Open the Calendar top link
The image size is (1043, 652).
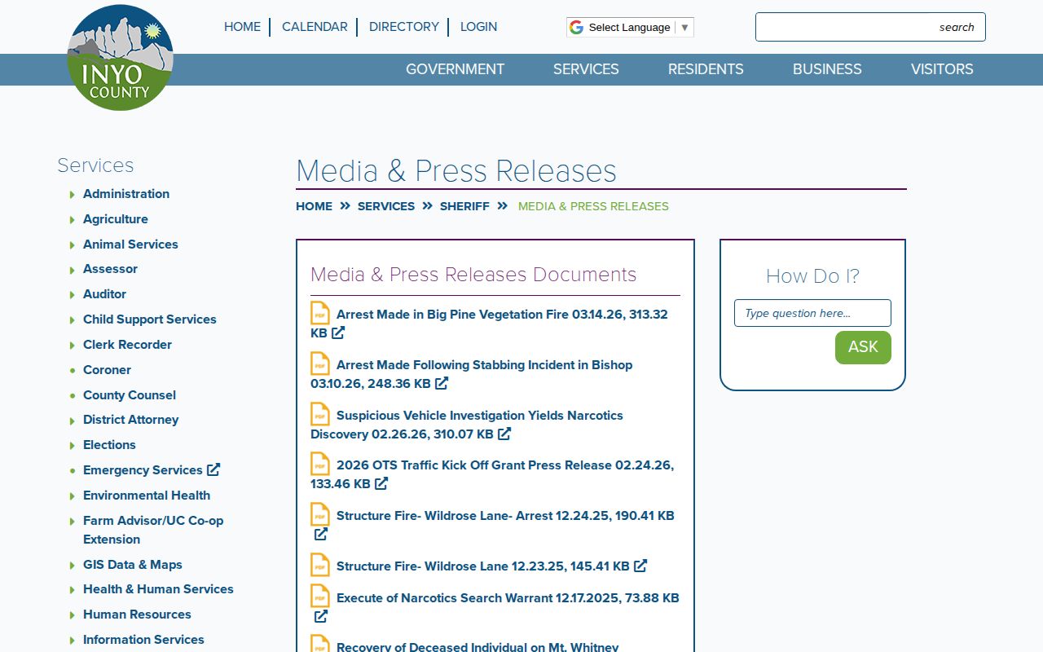click(x=315, y=27)
